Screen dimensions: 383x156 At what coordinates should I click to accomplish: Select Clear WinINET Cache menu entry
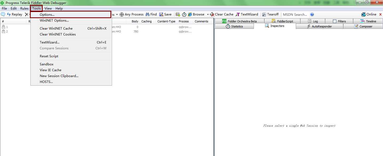pyautogui.click(x=71, y=29)
